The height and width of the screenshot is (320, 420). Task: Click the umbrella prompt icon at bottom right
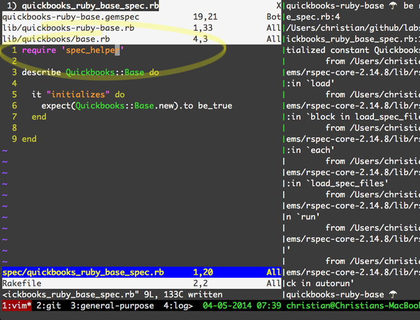pyautogui.click(x=393, y=295)
